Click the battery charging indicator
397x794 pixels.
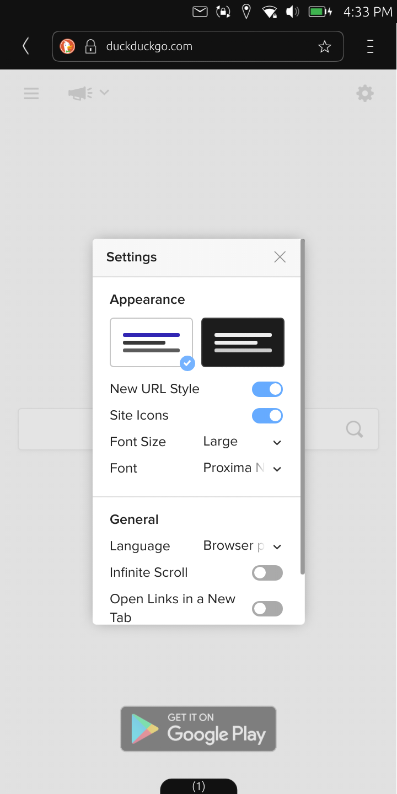tap(320, 11)
